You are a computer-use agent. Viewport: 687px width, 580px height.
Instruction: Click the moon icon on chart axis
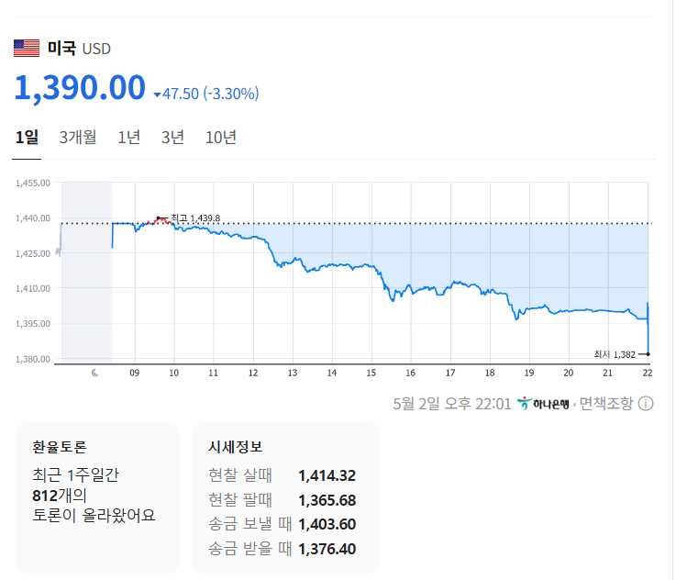point(95,373)
